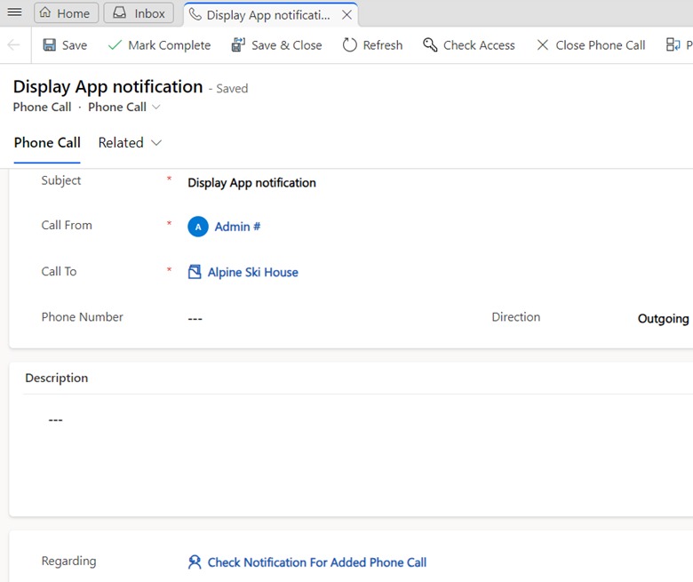This screenshot has height=582, width=693.
Task: Go back using the left arrow
Action: coord(14,45)
